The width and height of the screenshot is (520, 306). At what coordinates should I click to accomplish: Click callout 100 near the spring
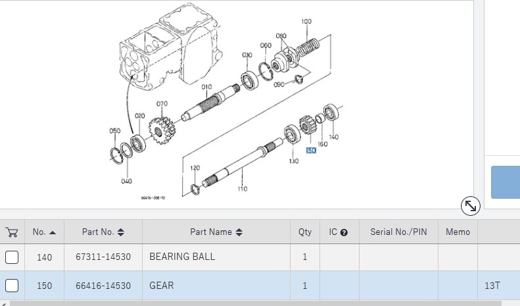306,22
